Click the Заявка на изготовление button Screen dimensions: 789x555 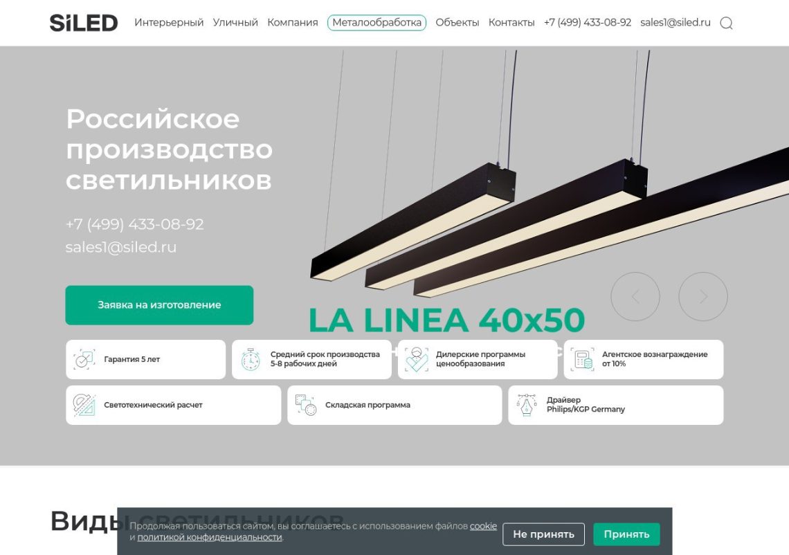[159, 304]
